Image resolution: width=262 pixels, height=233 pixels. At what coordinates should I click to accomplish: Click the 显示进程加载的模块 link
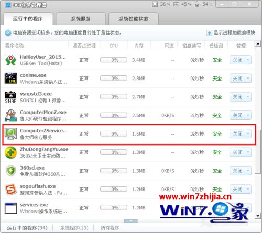[x=234, y=33]
